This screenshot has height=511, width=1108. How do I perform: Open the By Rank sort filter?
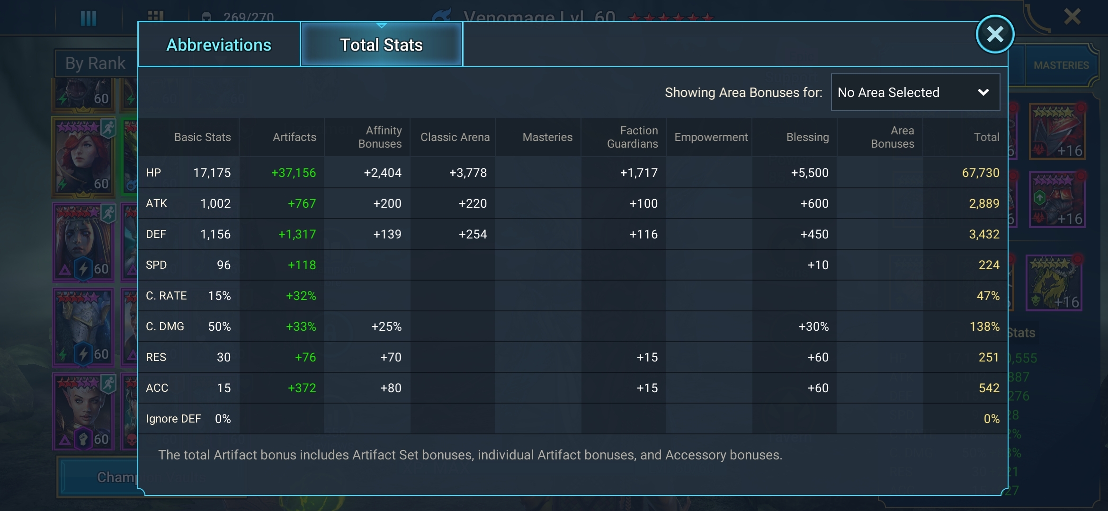pos(96,63)
